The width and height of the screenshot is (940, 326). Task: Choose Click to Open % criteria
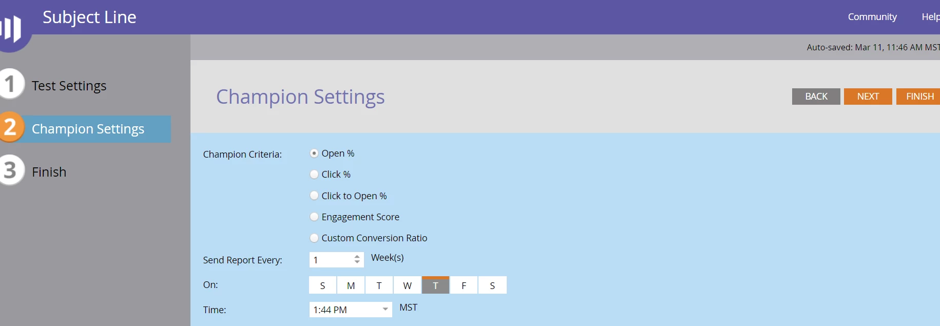[x=314, y=196]
